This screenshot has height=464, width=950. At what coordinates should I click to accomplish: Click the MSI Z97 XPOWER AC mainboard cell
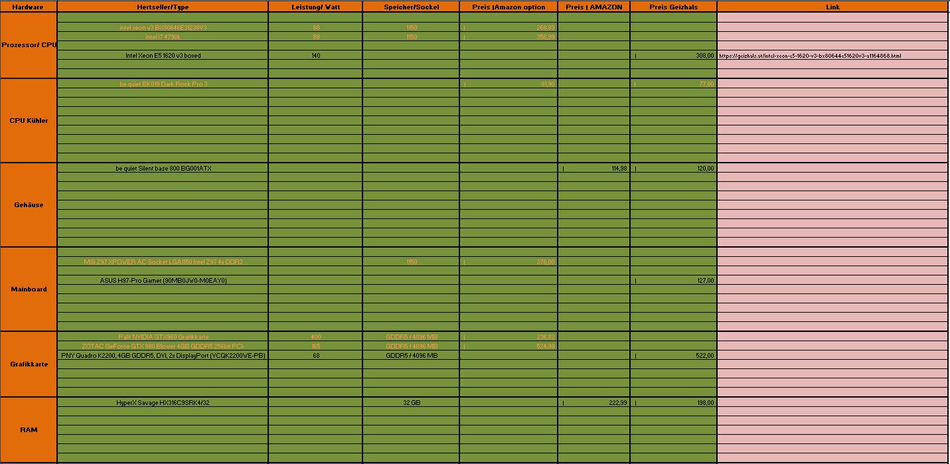(163, 262)
